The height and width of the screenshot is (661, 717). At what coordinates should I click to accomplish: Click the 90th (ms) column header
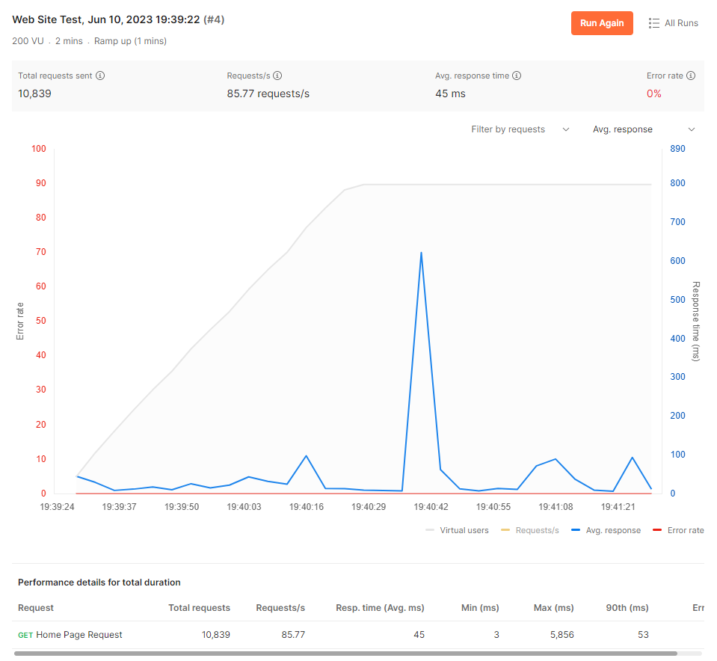click(627, 608)
